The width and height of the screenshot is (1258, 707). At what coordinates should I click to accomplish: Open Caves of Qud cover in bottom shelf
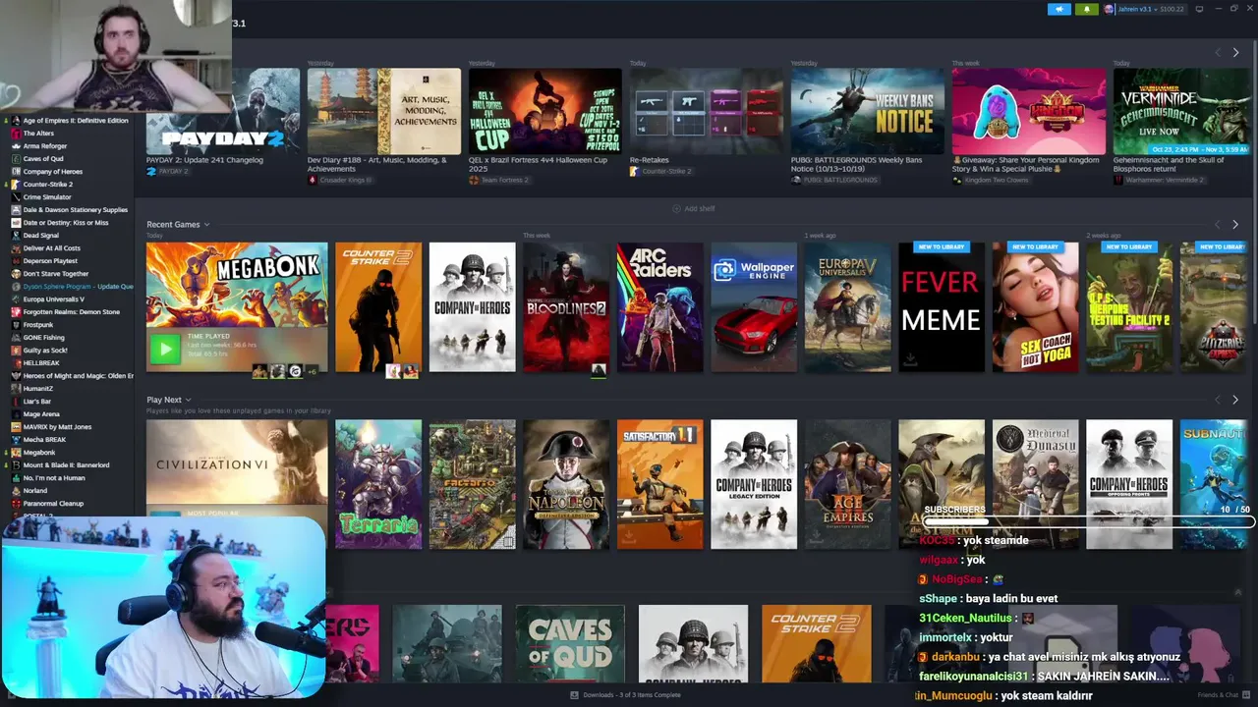coord(570,643)
